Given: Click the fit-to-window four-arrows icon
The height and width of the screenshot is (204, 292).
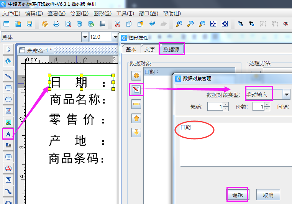Looking at the screenshot, I should click(213, 24).
